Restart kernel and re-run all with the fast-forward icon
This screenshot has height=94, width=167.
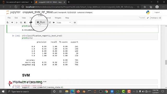tap(54, 22)
